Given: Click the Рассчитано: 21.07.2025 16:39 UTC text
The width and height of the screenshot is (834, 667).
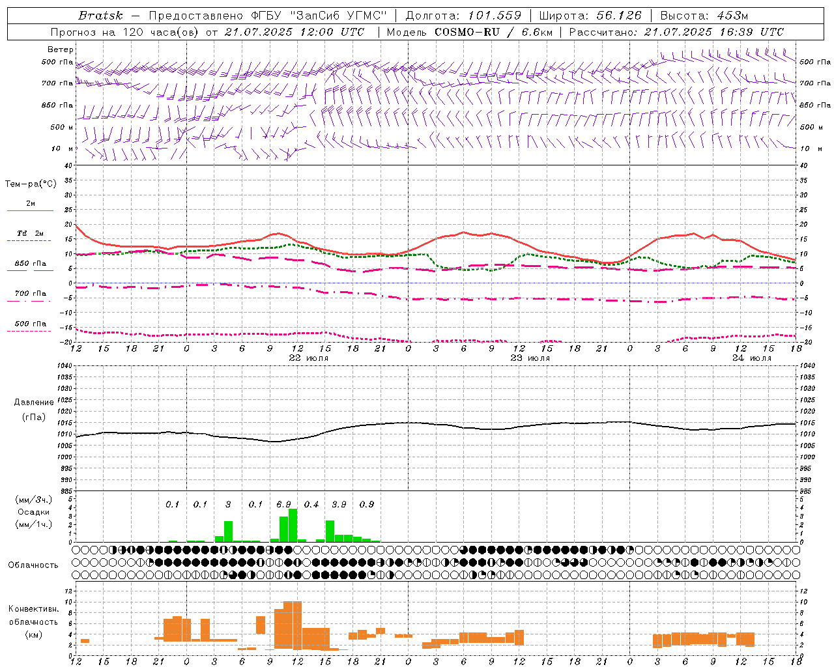Looking at the screenshot, I should point(676,32).
